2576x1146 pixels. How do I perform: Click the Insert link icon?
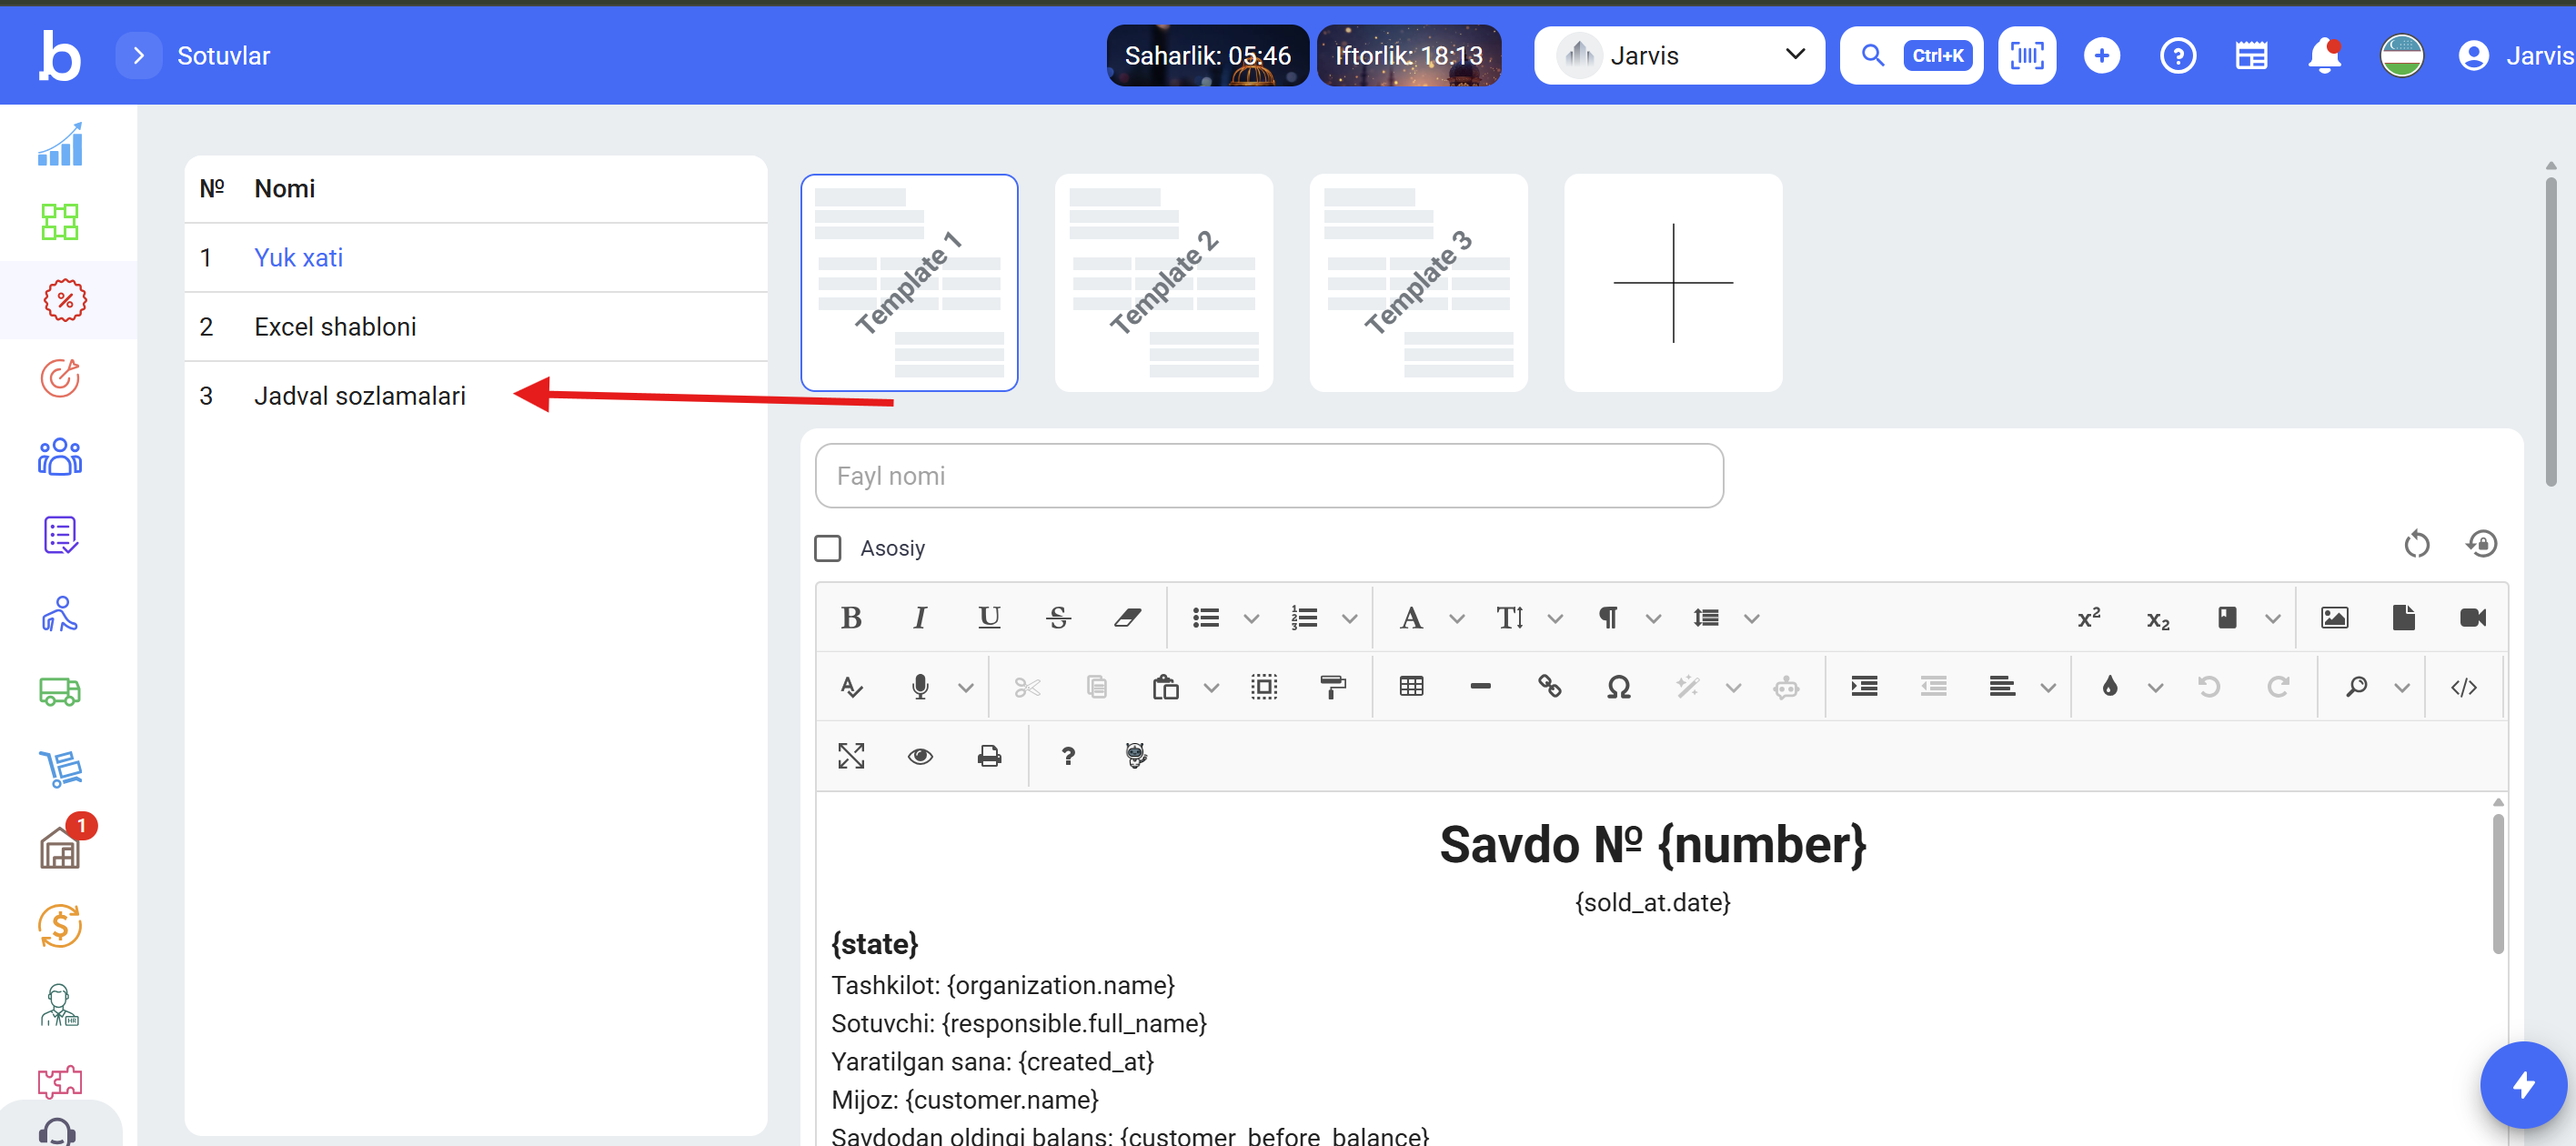pos(1549,687)
